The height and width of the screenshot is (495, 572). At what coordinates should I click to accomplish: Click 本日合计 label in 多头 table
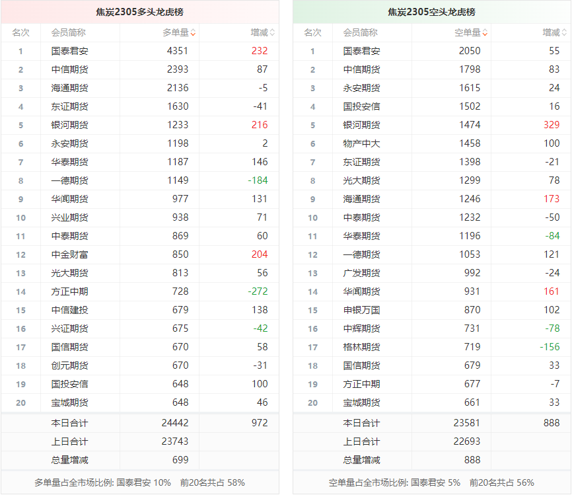(69, 423)
